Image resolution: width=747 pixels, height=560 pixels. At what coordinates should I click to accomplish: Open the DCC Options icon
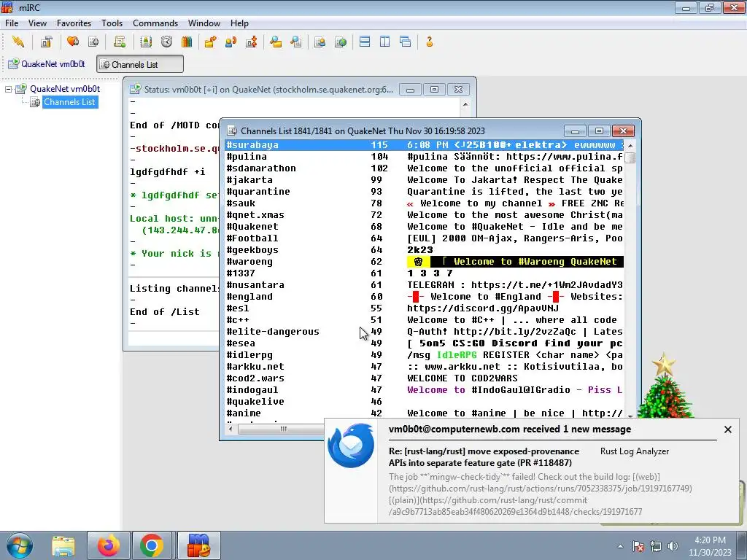[252, 42]
